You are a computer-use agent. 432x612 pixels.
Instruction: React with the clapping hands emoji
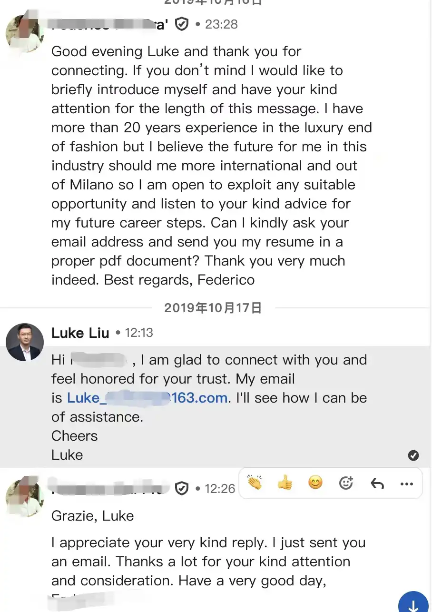click(255, 484)
